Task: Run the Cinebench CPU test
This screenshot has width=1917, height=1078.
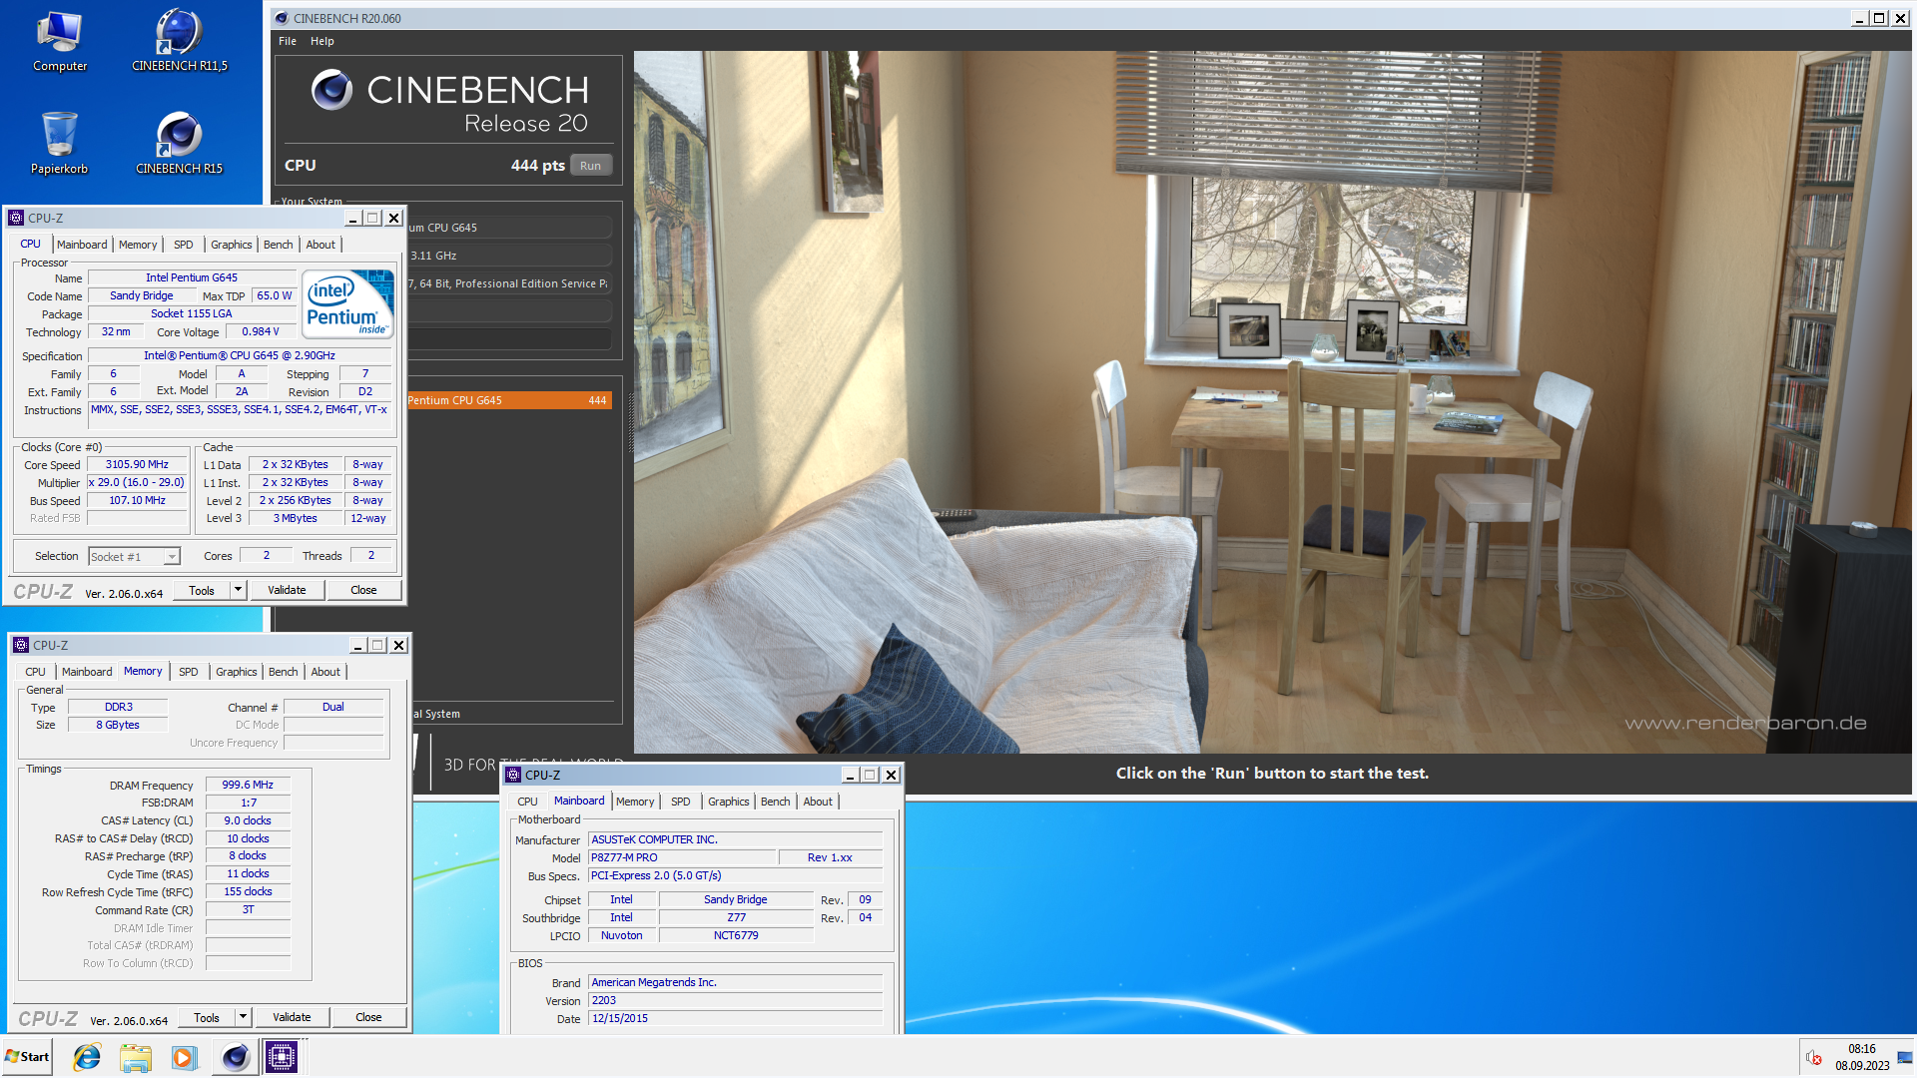Action: (590, 166)
